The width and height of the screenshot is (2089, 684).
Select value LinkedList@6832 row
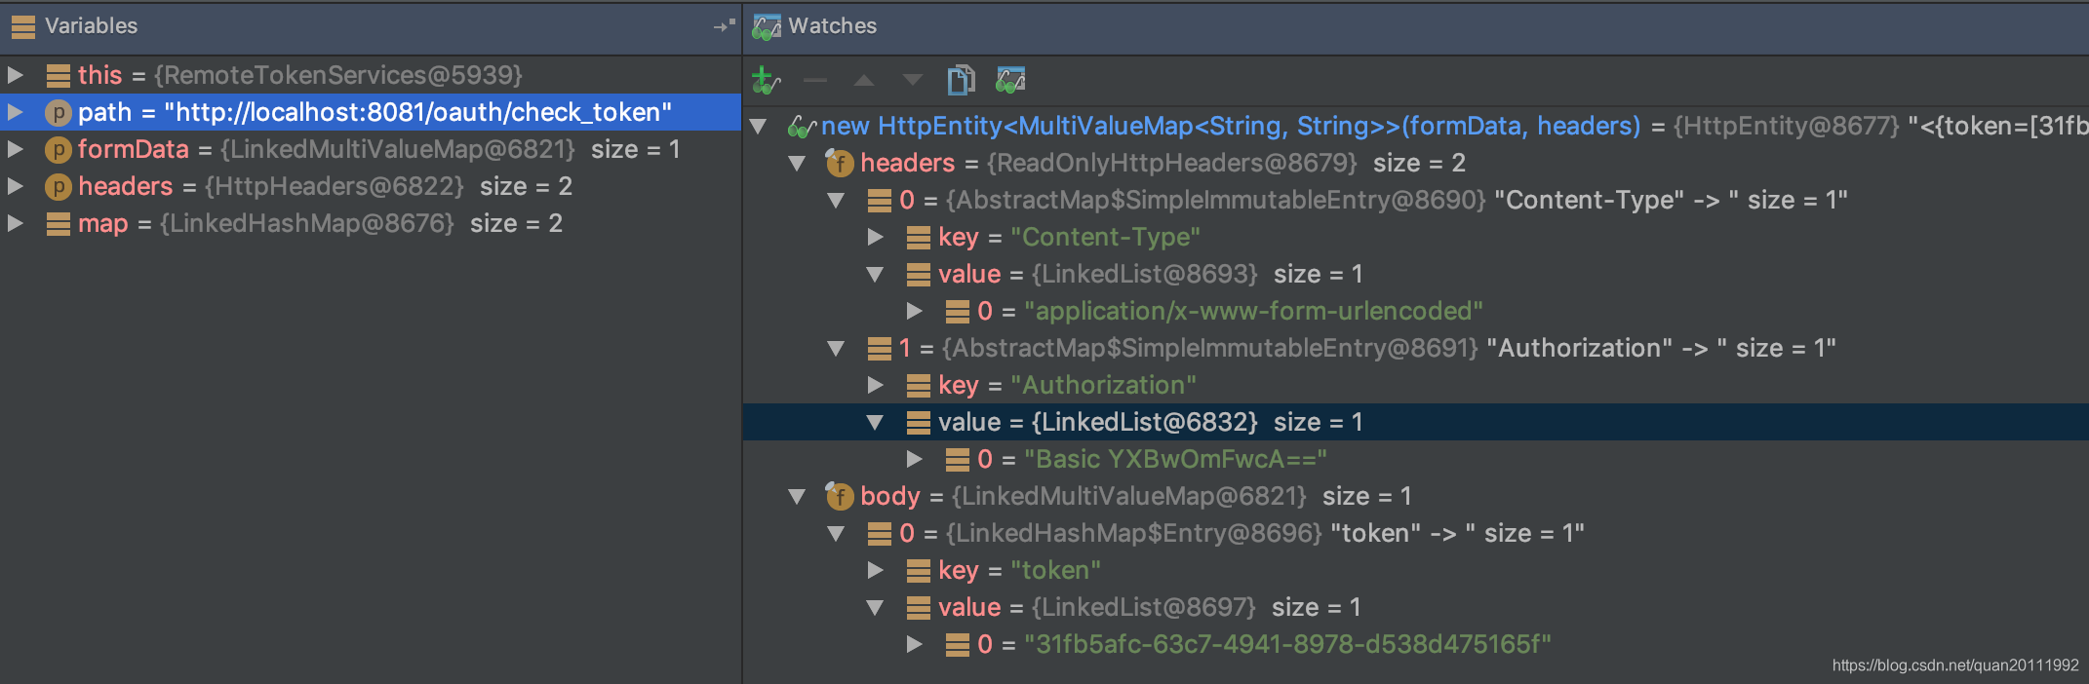click(1416, 422)
